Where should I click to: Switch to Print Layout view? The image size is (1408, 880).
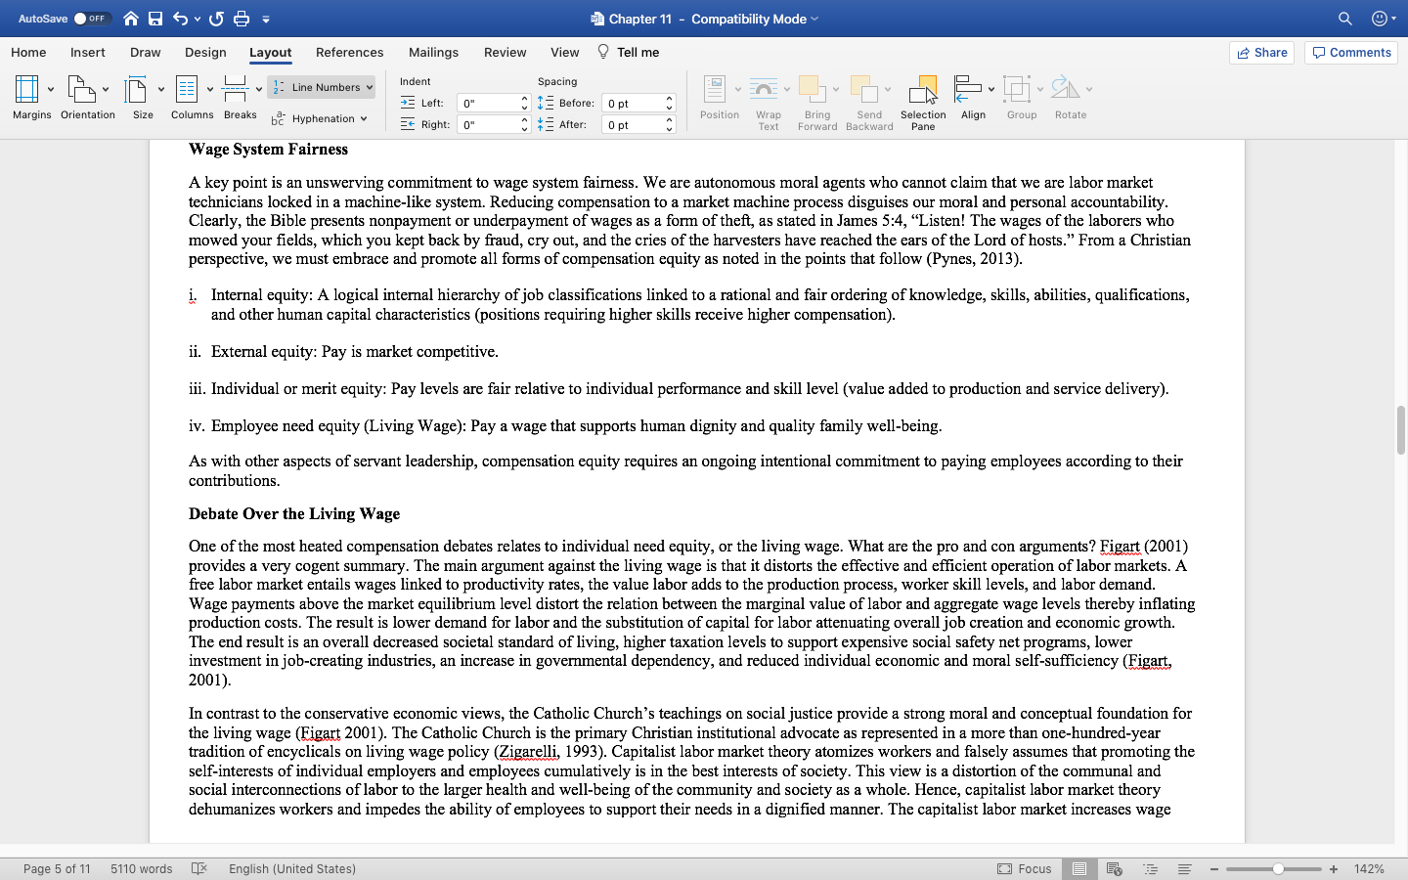pos(1079,868)
